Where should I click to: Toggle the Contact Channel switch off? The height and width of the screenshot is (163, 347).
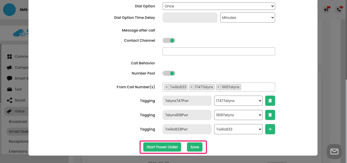(169, 40)
